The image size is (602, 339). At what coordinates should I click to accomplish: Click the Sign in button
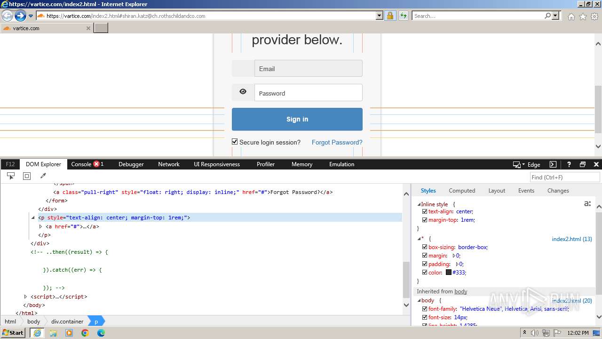(x=297, y=119)
